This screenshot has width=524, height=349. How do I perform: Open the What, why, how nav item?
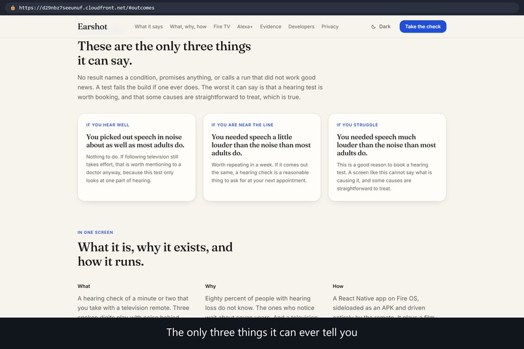click(188, 27)
